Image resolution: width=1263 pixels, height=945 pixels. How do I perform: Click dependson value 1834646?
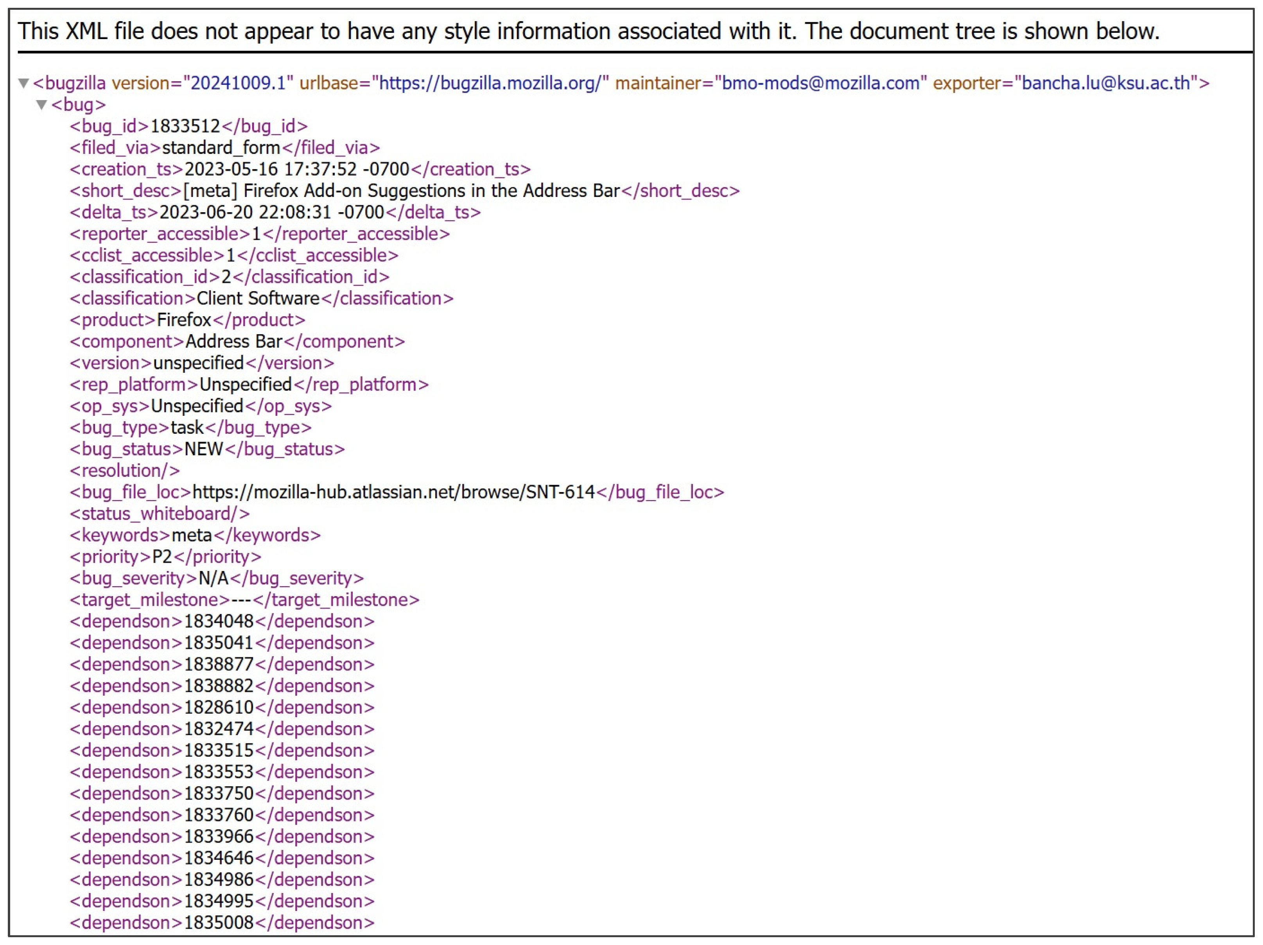pos(219,858)
